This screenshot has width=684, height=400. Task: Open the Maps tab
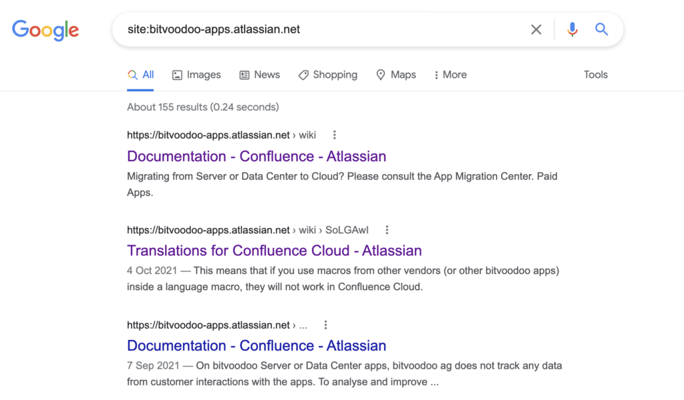(x=396, y=75)
